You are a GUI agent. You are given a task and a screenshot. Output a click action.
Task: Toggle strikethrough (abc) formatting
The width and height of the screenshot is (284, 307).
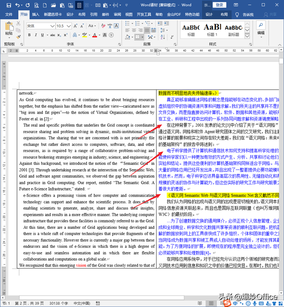pos(53,35)
